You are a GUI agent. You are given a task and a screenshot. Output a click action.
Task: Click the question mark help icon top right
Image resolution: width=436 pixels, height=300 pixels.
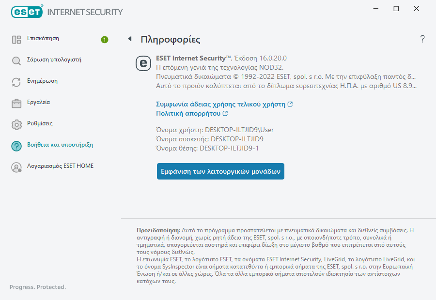click(x=422, y=39)
